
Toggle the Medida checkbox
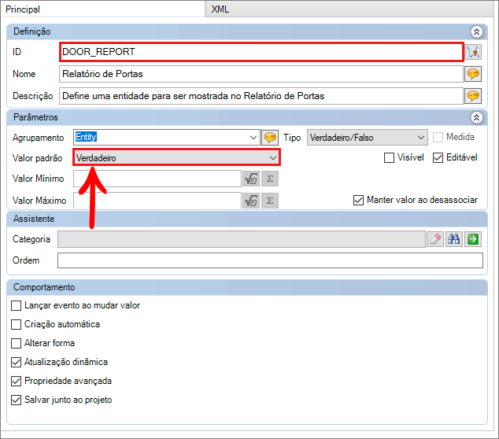click(x=438, y=138)
